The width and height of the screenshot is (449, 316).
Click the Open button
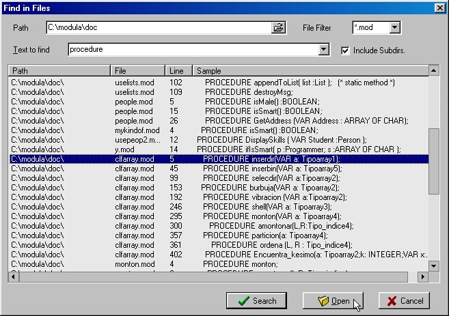tap(333, 300)
